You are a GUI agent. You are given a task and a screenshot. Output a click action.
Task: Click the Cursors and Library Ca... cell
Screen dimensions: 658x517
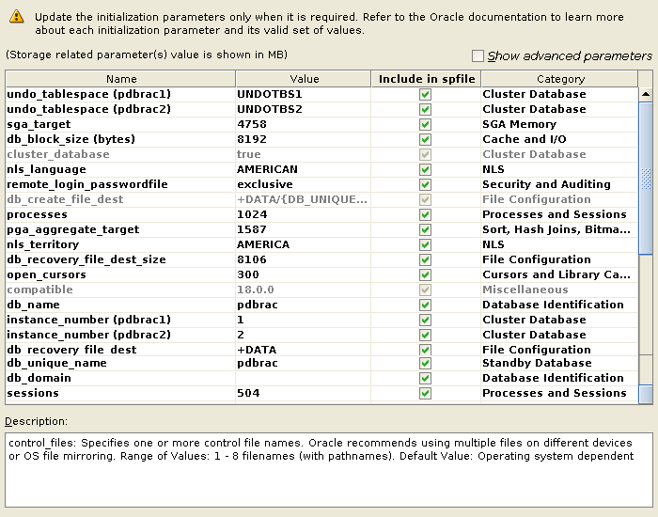click(559, 274)
